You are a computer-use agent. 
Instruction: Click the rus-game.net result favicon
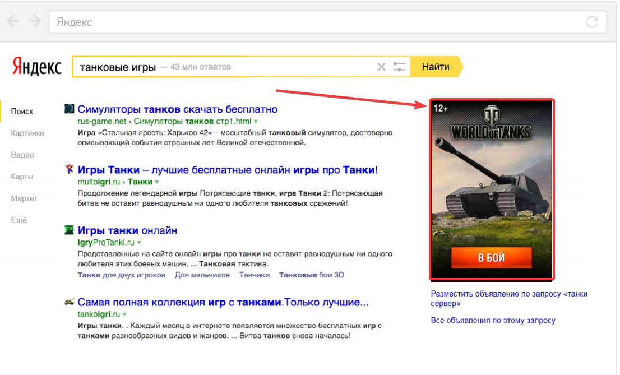point(69,108)
